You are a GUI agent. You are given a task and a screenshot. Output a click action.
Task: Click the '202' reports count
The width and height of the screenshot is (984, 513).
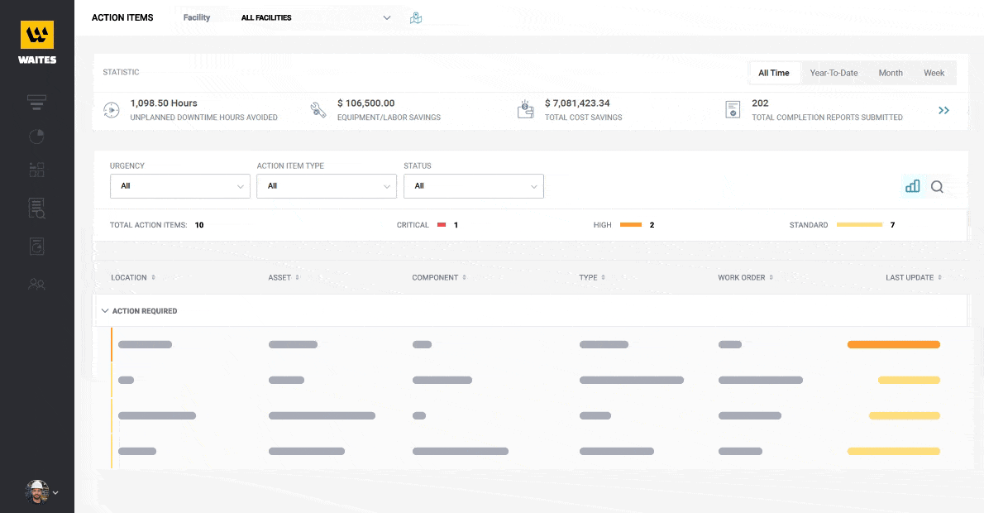click(760, 103)
